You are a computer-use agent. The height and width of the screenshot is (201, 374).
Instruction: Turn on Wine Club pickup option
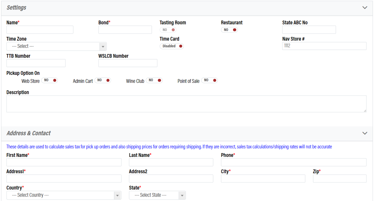click(x=154, y=80)
